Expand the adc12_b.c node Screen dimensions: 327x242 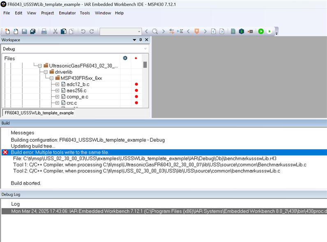pyautogui.click(x=57, y=84)
